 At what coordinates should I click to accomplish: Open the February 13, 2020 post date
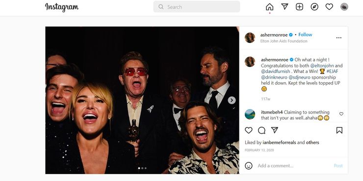tap(259, 150)
